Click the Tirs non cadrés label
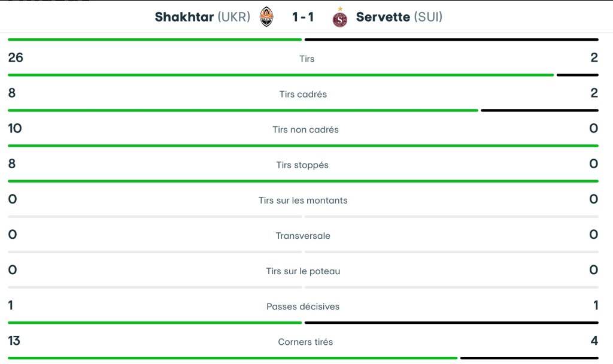 click(305, 129)
